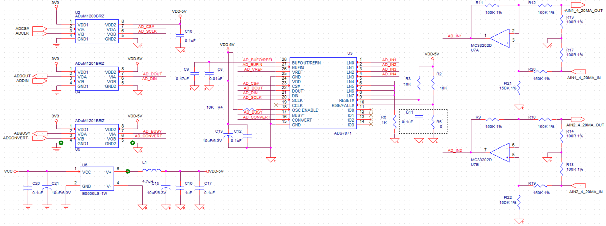
Task: Select resistor R9 symbol
Action: coord(492,119)
